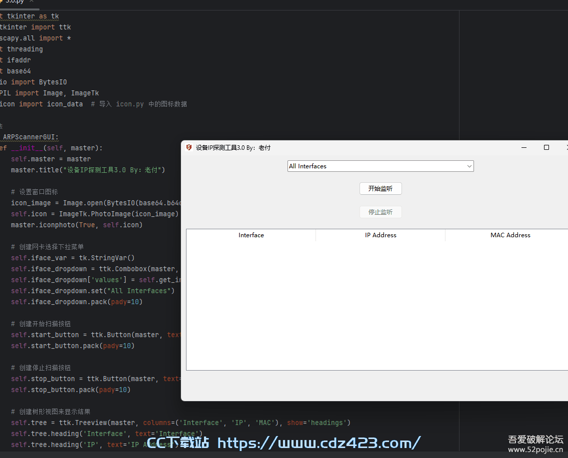This screenshot has height=458, width=568.
Task: Click the self.stop_button.pack line
Action: coord(70,390)
